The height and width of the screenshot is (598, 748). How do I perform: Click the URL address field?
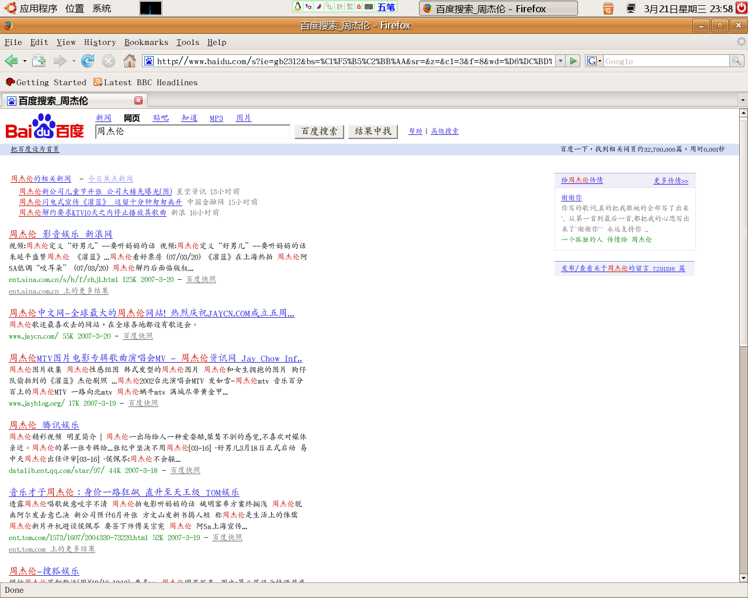(354, 61)
